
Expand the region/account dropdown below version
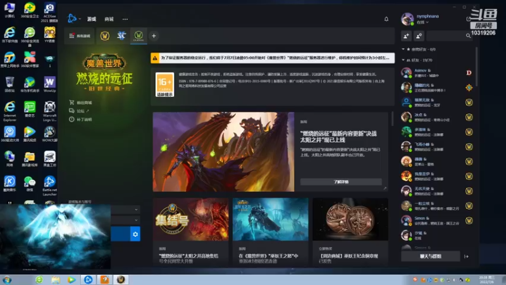point(125,220)
